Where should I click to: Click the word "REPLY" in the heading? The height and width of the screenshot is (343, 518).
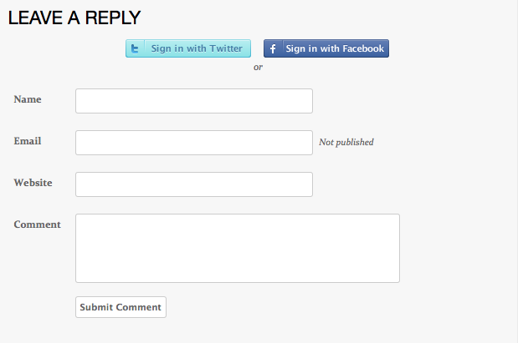coord(113,18)
